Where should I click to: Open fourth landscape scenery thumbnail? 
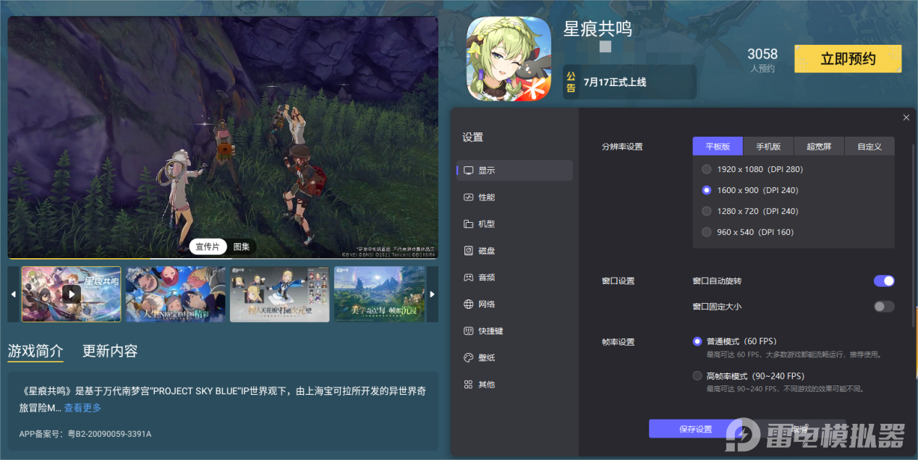tap(379, 294)
